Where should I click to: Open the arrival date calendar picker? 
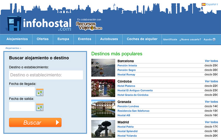click(x=40, y=92)
